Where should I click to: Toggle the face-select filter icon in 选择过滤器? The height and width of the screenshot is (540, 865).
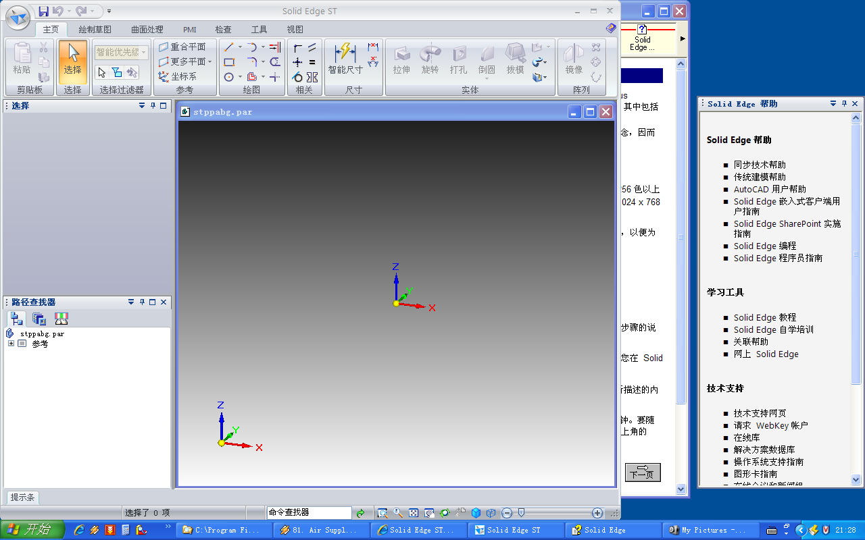click(x=117, y=72)
